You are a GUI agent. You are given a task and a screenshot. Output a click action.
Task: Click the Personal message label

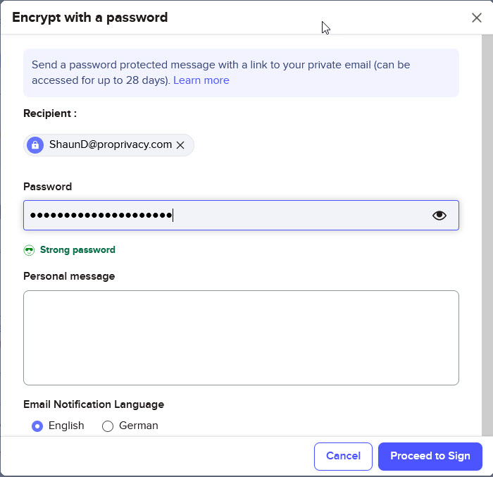[69, 276]
